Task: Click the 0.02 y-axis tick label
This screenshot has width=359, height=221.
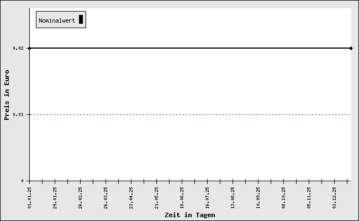Action: point(18,49)
